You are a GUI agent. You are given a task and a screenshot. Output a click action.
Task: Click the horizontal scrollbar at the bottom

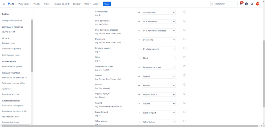130,126
